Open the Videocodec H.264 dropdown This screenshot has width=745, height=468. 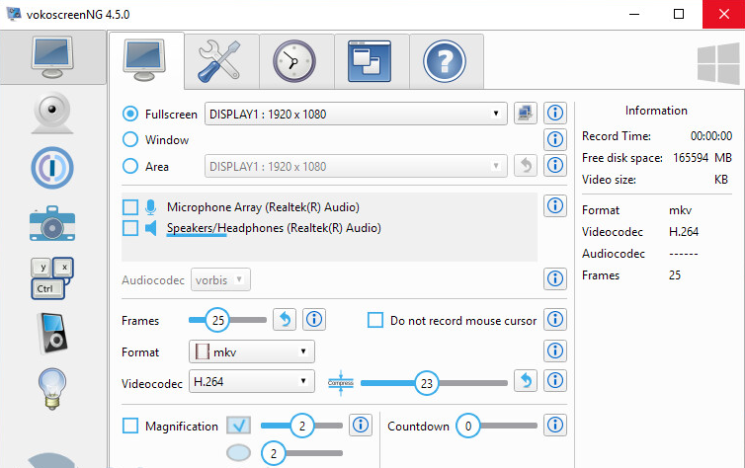[x=251, y=382]
